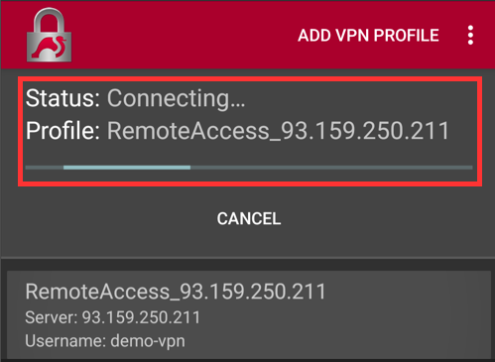Click the Username: demo-vpn line
The image size is (495, 362).
coord(105,341)
